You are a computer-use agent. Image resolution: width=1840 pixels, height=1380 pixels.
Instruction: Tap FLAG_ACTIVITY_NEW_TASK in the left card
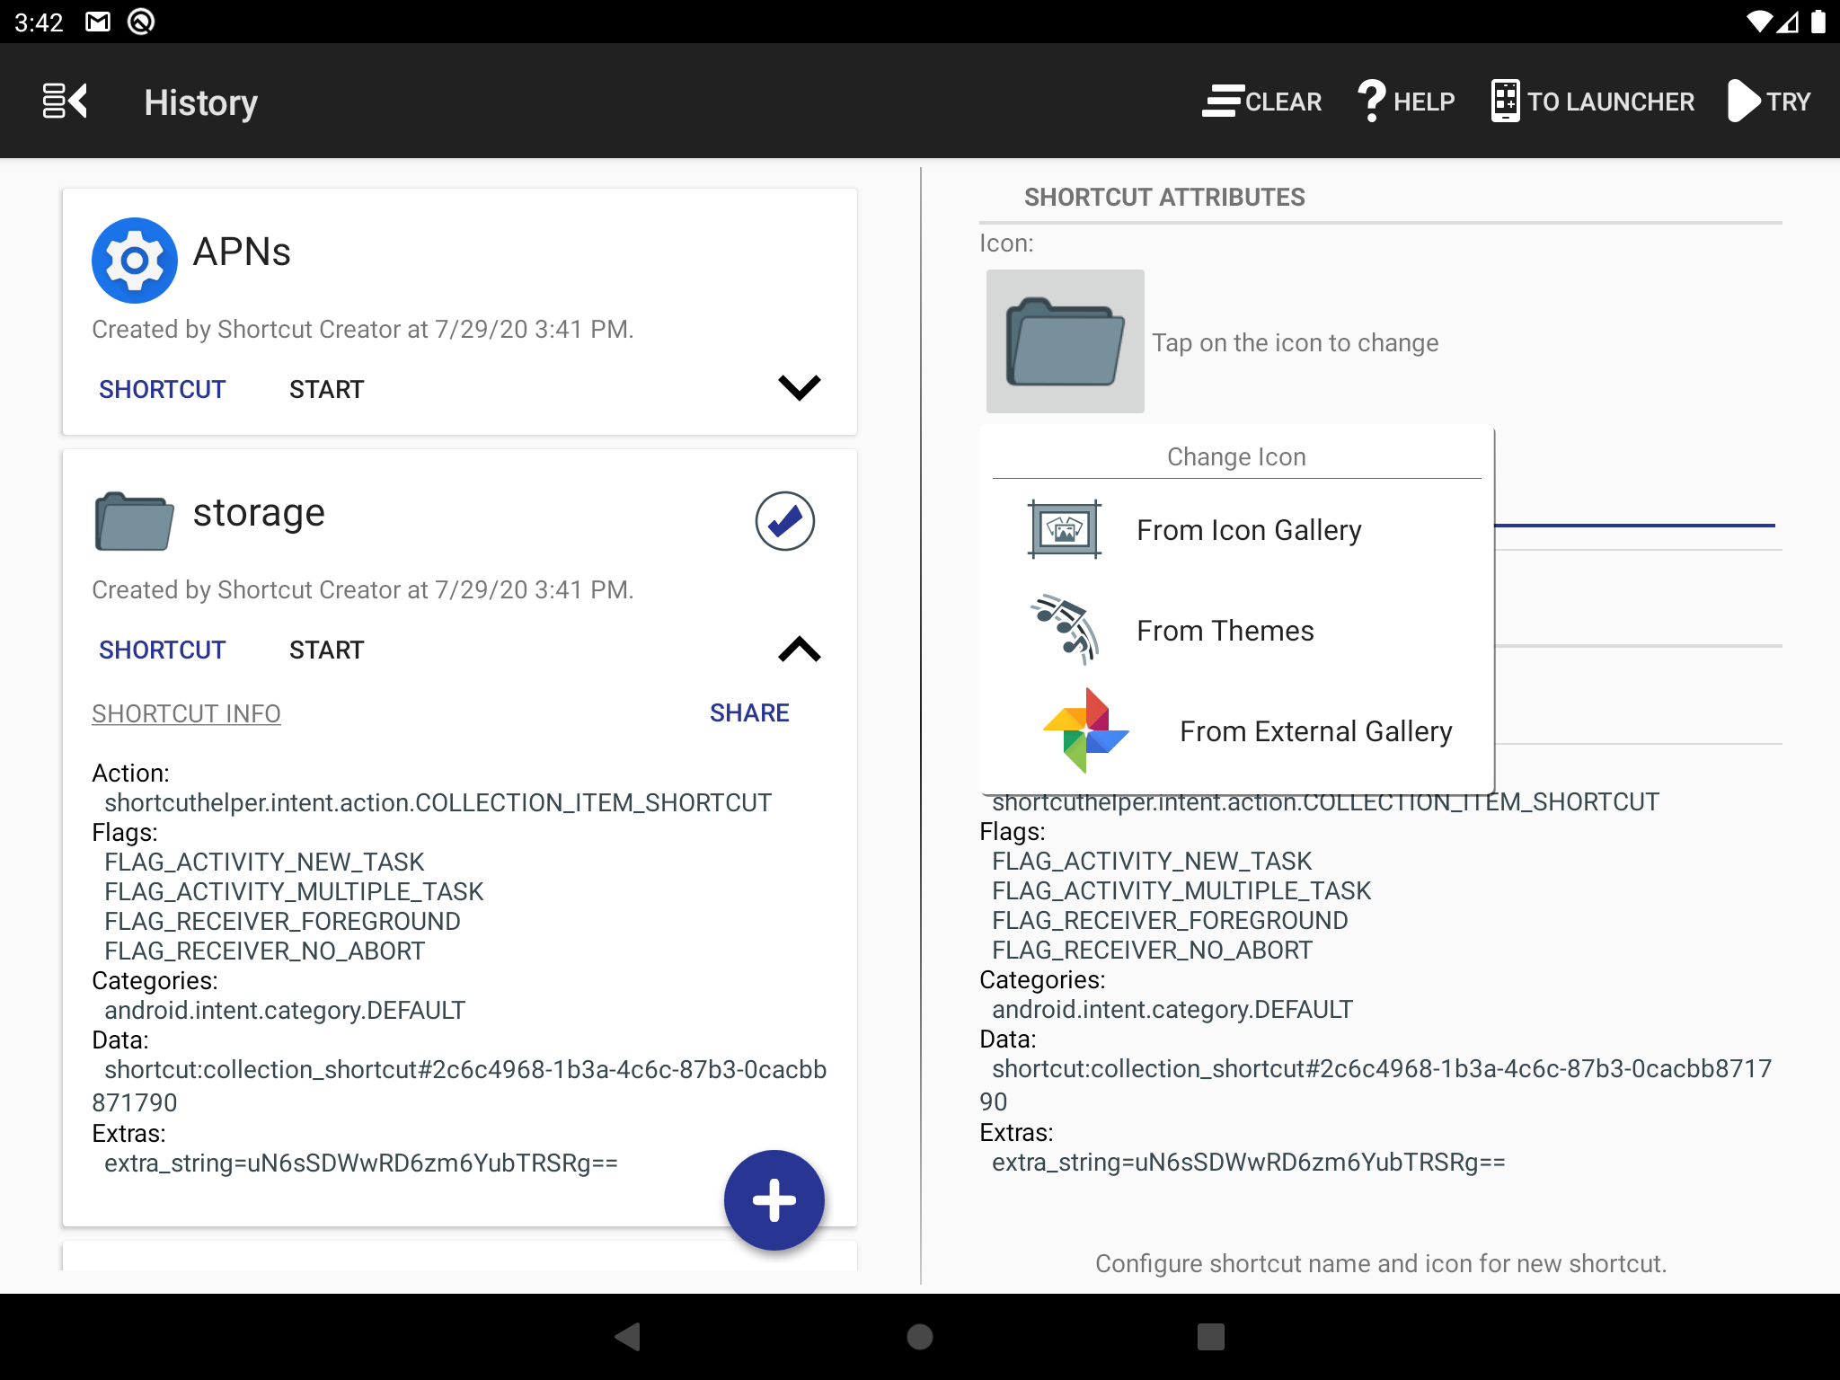click(264, 862)
